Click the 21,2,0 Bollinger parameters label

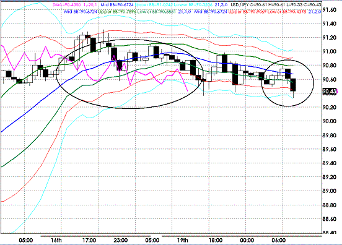(315, 11)
